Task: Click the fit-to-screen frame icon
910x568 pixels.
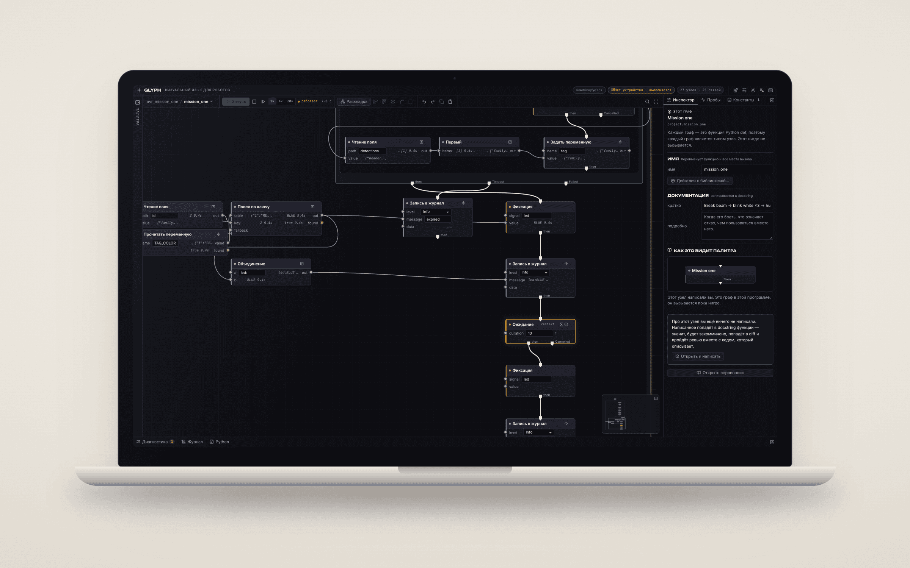Action: pyautogui.click(x=656, y=101)
